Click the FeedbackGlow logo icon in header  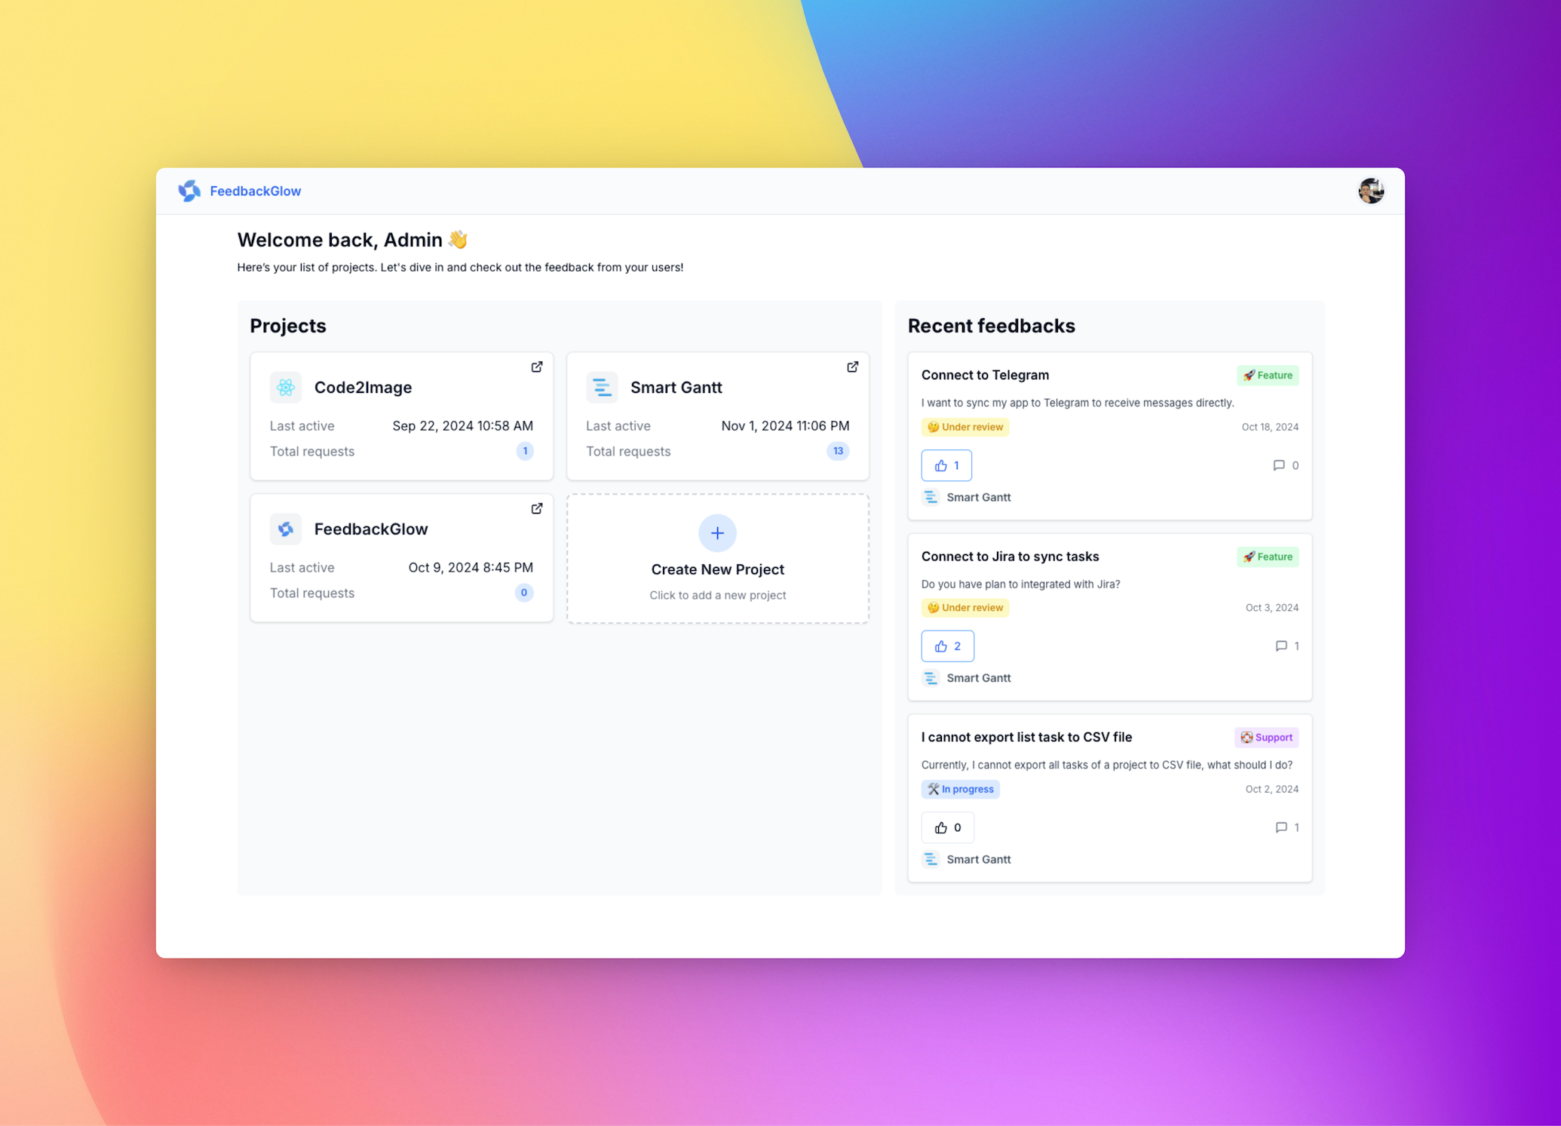(x=189, y=191)
